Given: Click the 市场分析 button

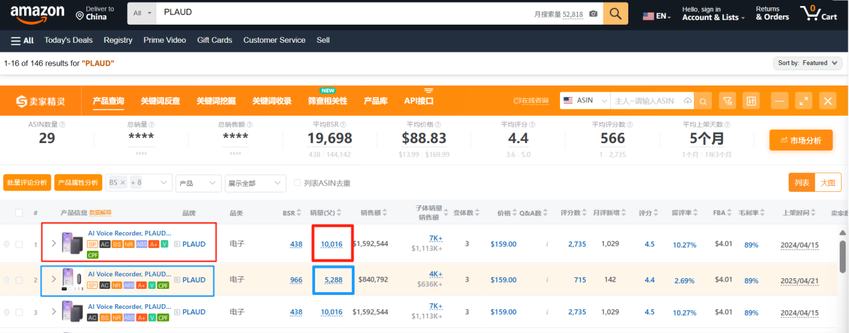Looking at the screenshot, I should click(801, 140).
